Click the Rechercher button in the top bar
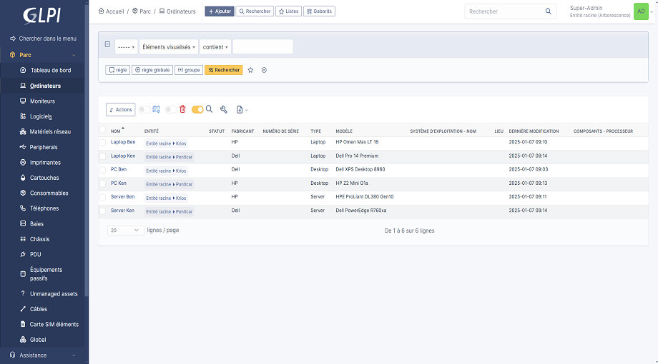The image size is (658, 364). click(x=255, y=11)
